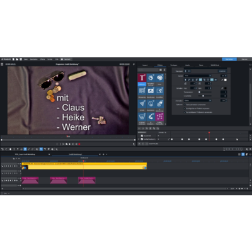Viewport: 252px width, 252px height.
Task: Click the new project file icon
Action: coord(13,59)
